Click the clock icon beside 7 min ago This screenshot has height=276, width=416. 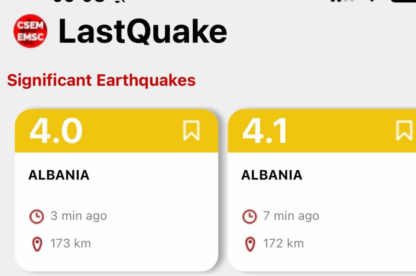(249, 216)
